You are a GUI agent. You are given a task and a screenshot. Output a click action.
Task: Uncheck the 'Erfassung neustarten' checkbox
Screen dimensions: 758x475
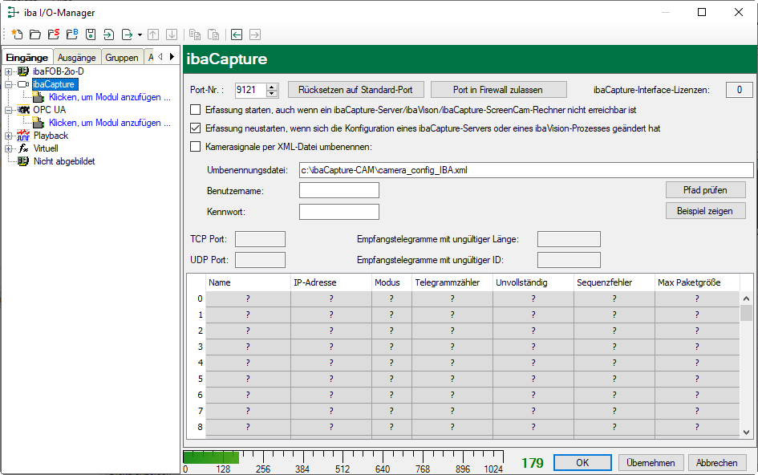(195, 128)
